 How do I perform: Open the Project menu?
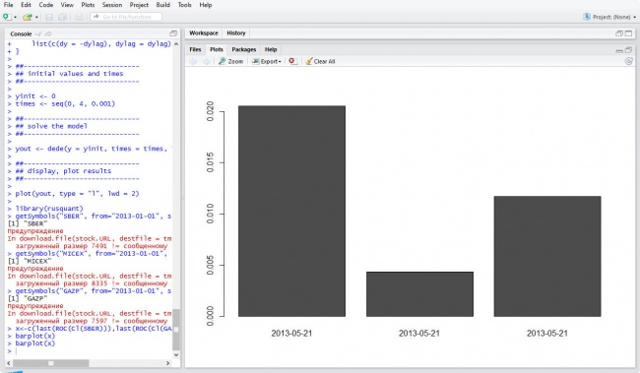coord(139,5)
